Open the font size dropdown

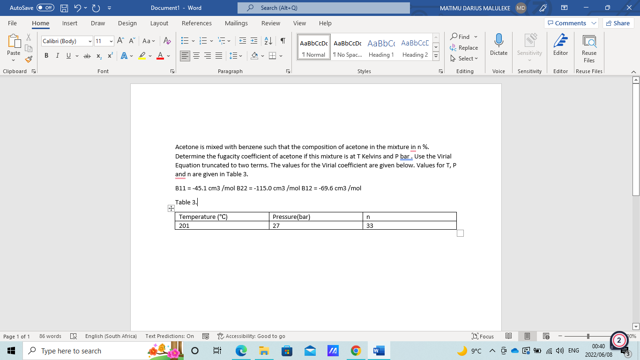click(111, 41)
